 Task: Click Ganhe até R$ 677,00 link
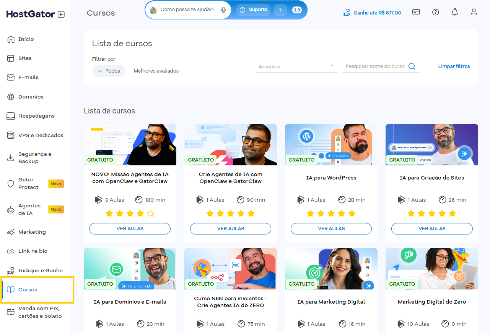372,13
